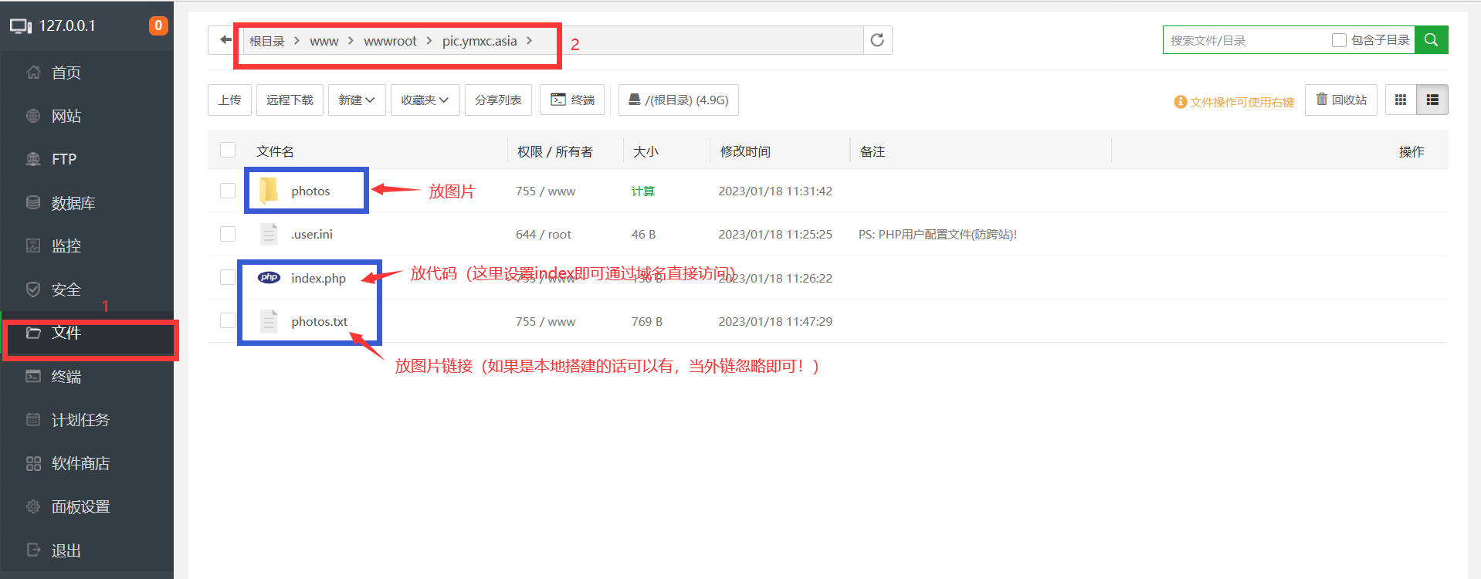Click the back arrow in path bar
Screen dimensions: 1481x579
click(x=225, y=40)
